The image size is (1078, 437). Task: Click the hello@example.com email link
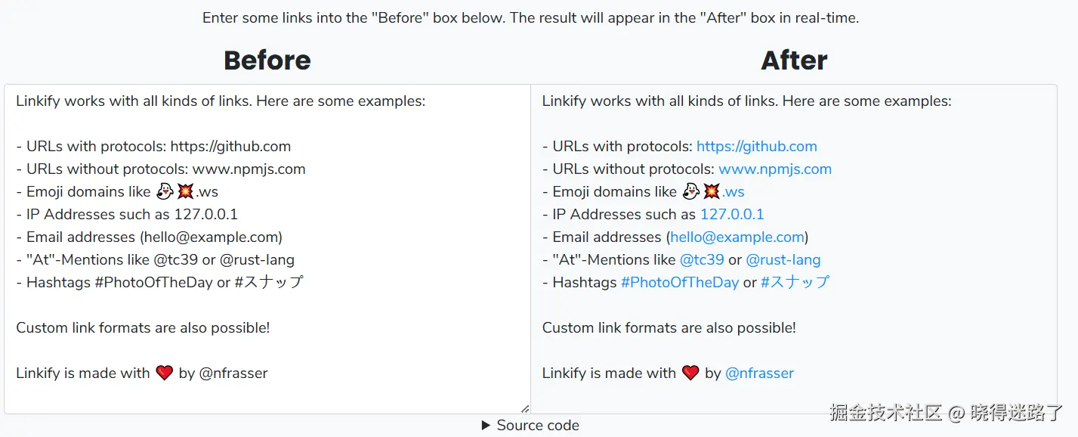(x=737, y=237)
